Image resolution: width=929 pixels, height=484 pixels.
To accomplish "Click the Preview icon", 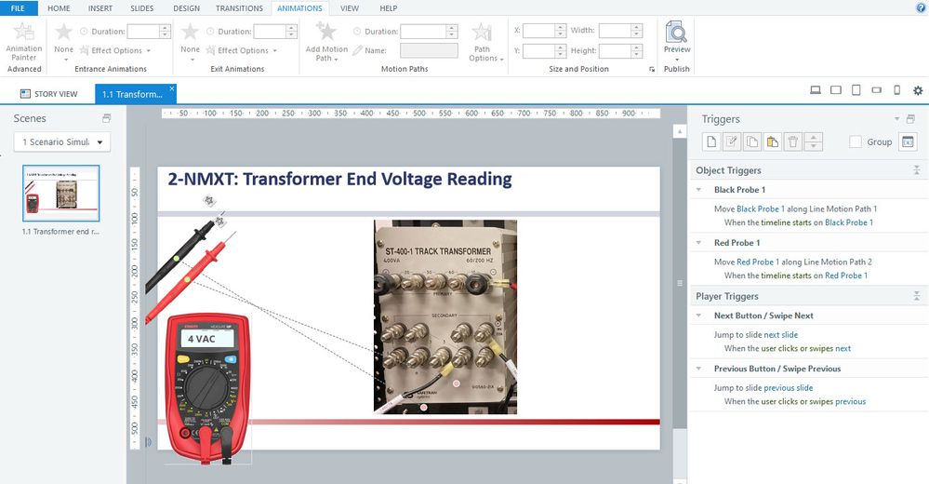I will coord(677,32).
